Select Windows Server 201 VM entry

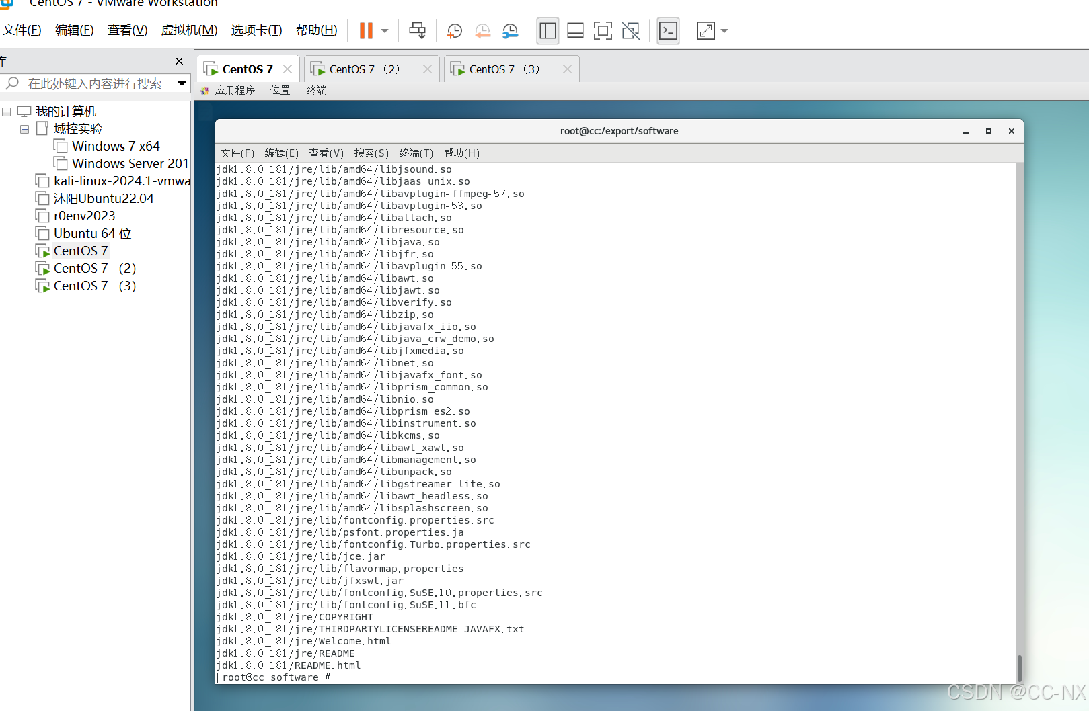122,163
